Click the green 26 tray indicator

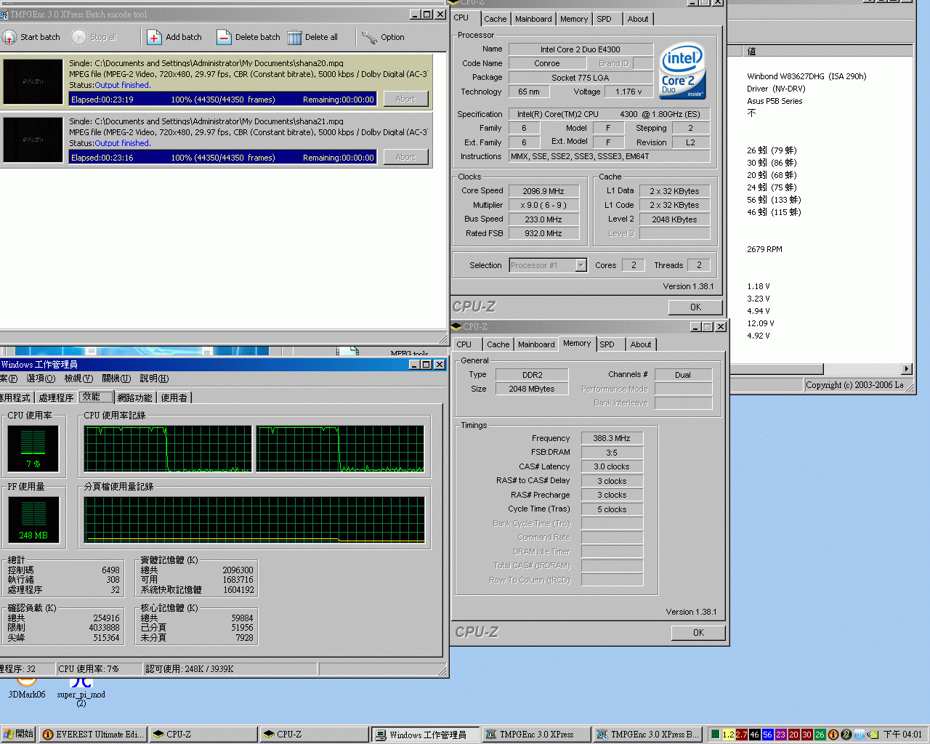(820, 735)
